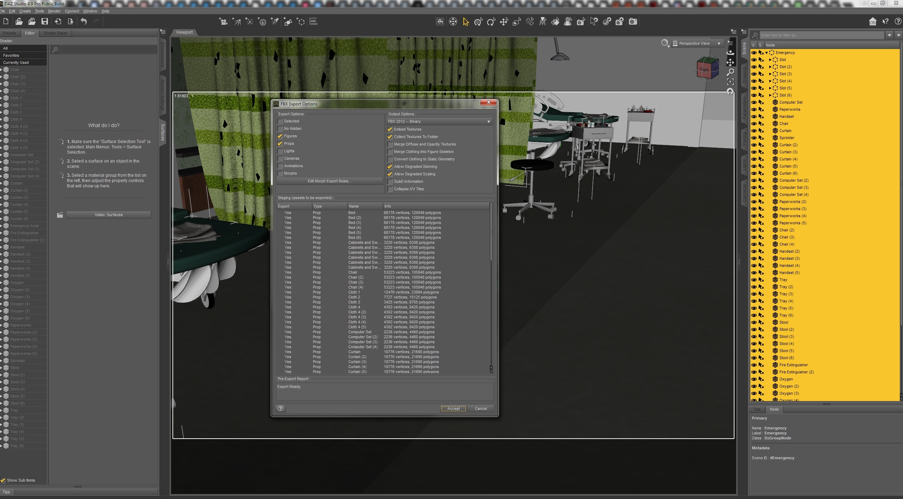Open the Perspective View dropdown
Screen dimensions: 903x499
[697, 44]
